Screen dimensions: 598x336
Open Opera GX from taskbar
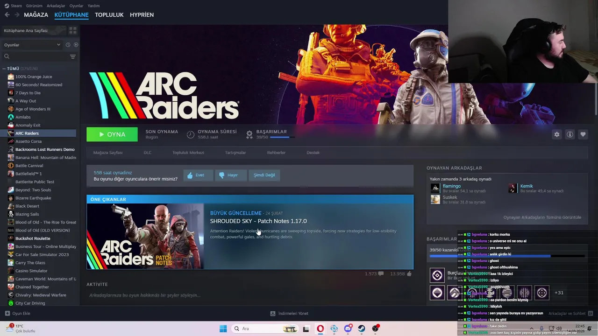tap(320, 329)
